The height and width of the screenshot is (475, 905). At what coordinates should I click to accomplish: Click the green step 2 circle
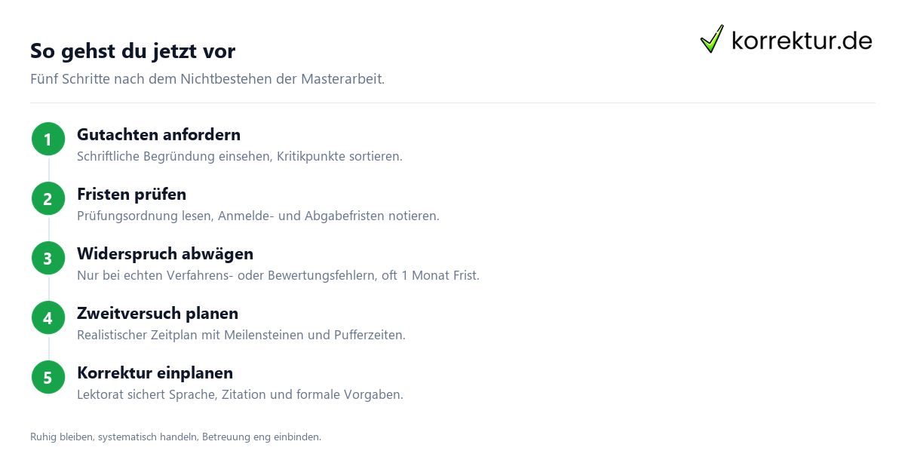(48, 199)
